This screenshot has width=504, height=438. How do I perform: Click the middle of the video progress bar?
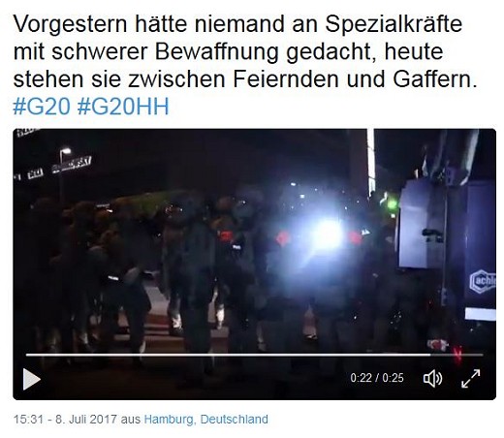(x=255, y=355)
